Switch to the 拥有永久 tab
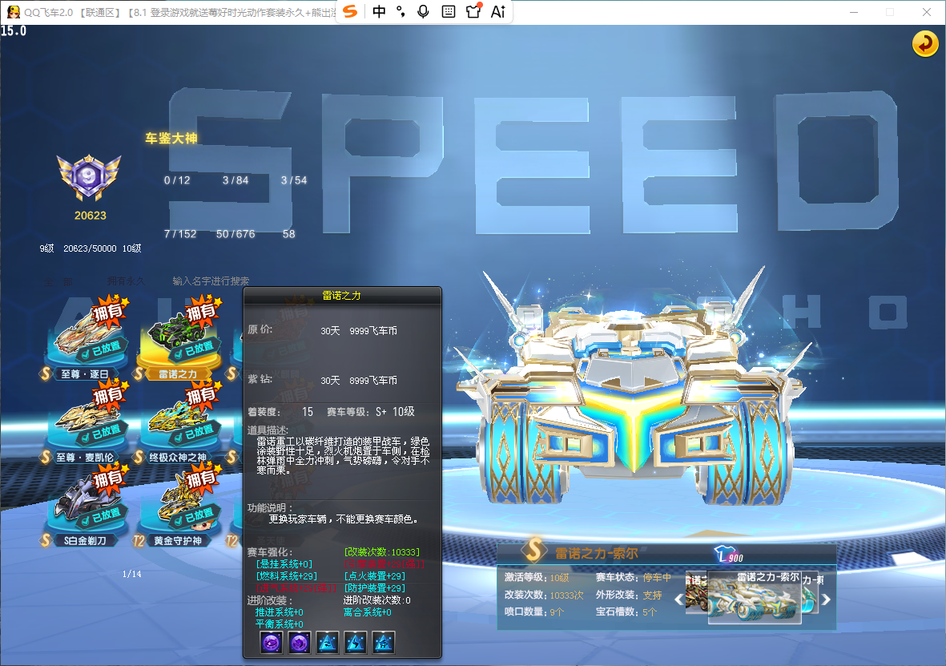946x666 pixels. point(126,281)
